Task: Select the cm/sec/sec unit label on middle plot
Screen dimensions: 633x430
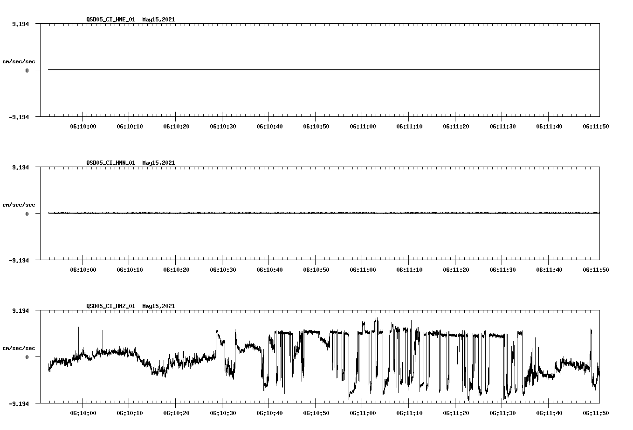Action: (19, 204)
